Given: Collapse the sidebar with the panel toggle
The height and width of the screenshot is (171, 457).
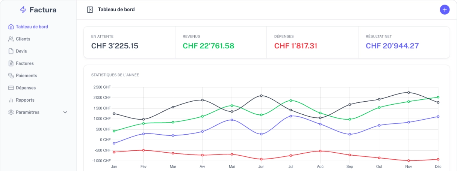Looking at the screenshot, I should click(x=90, y=10).
